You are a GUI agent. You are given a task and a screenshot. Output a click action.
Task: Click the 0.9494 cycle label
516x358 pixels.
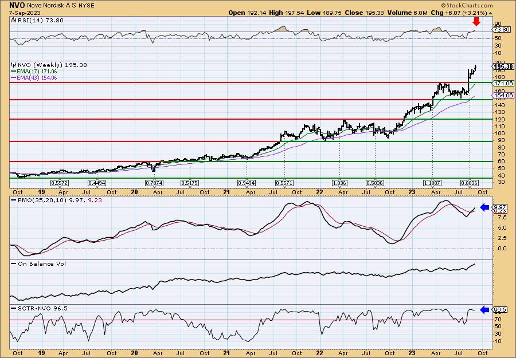click(247, 183)
